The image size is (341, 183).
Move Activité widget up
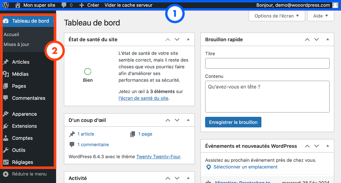pyautogui.click(x=168, y=178)
